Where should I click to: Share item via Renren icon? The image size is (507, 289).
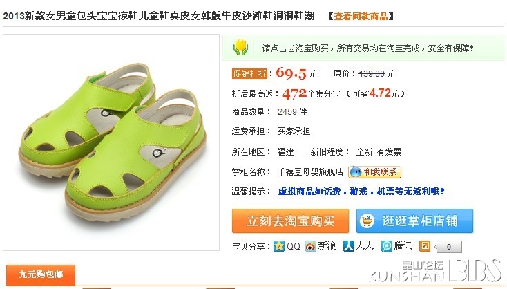349,247
